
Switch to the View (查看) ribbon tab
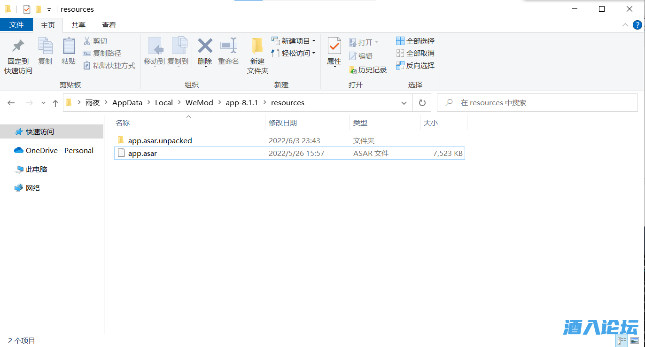[x=109, y=25]
